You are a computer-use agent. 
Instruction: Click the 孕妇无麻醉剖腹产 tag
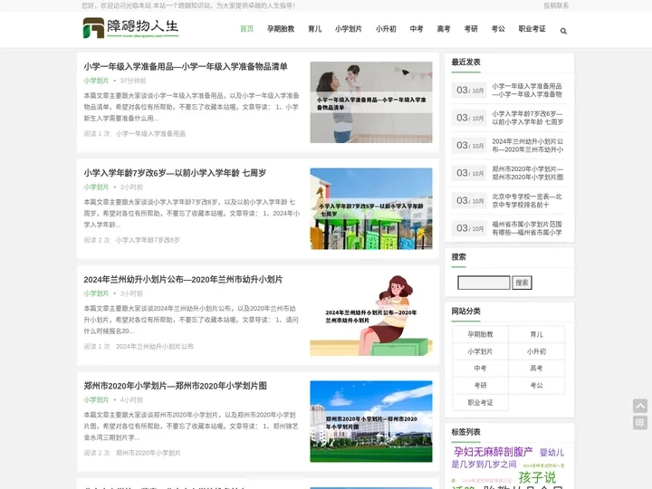[x=493, y=452]
